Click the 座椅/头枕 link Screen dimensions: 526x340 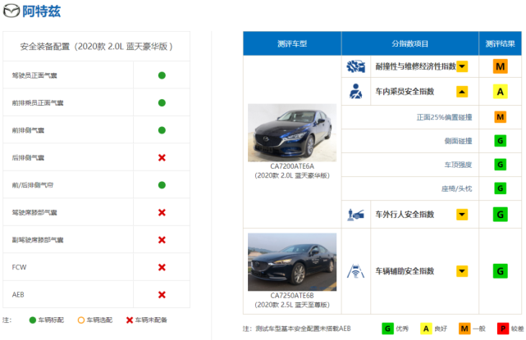(456, 188)
